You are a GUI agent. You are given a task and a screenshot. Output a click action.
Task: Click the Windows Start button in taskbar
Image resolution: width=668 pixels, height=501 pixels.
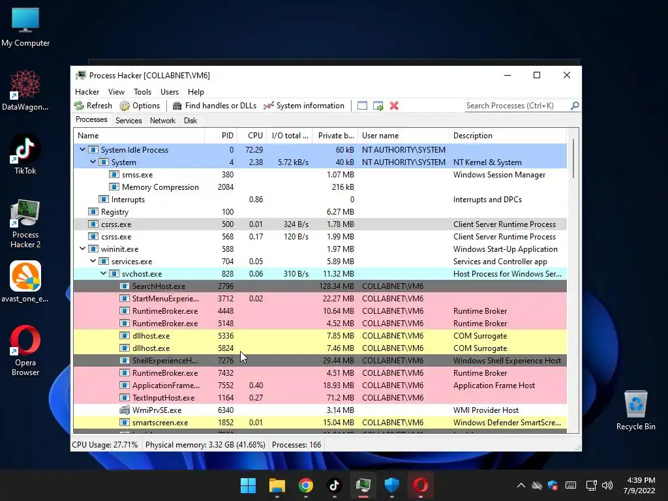248,485
